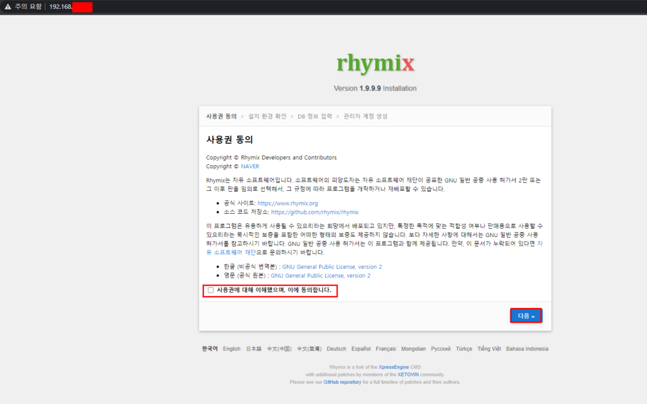
Task: Click the Rhymix Developers and Contributors copyright line
Action: coord(271,157)
